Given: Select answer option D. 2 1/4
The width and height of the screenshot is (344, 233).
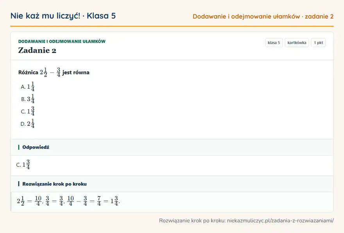Looking at the screenshot, I should (27, 123).
